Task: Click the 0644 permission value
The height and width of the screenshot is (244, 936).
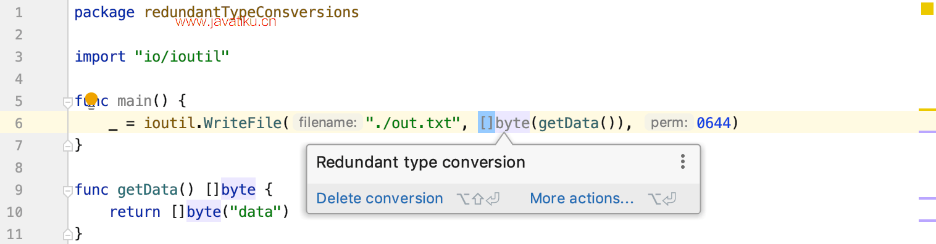Action: point(714,123)
